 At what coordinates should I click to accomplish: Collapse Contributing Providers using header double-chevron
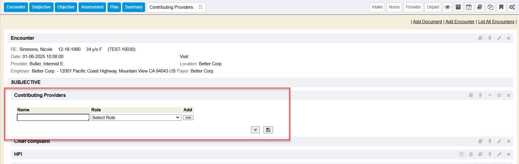point(490,95)
